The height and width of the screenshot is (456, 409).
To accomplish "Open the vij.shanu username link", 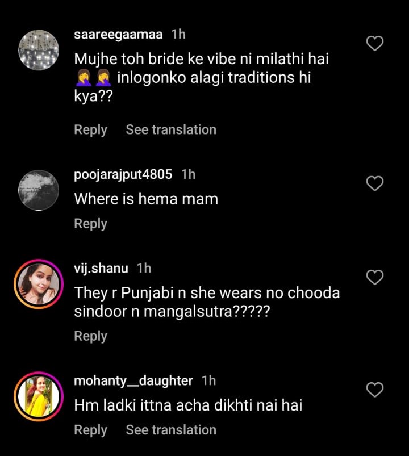I will click(101, 268).
